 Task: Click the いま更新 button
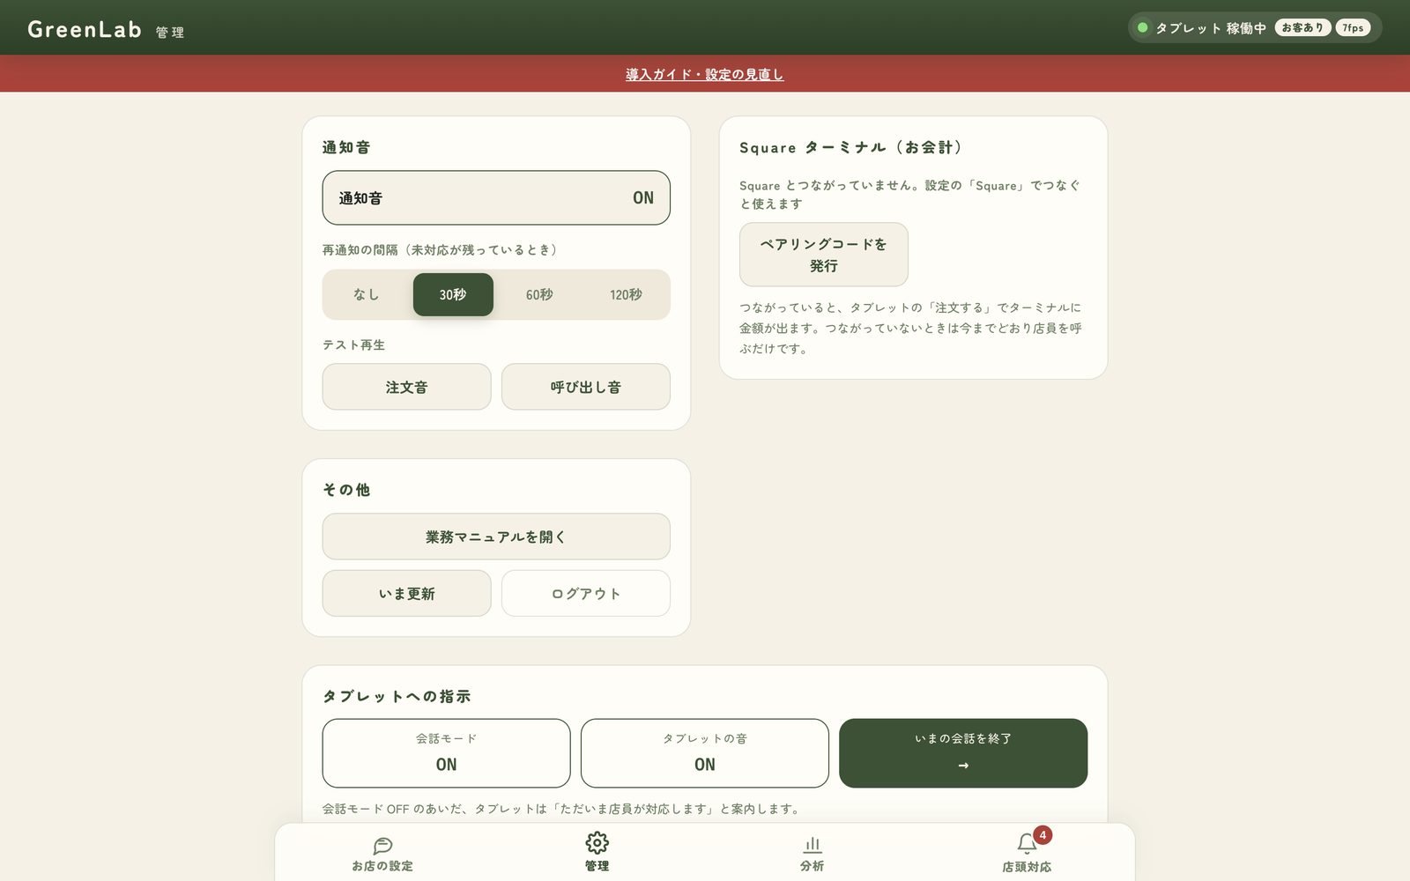(x=406, y=594)
